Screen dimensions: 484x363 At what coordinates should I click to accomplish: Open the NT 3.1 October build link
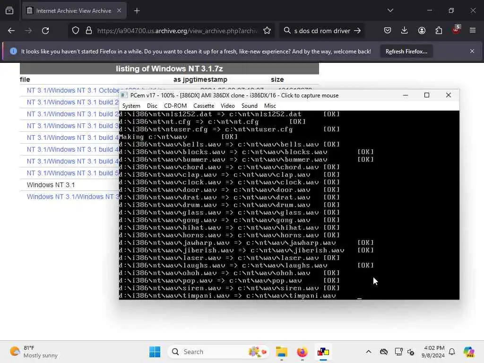click(x=73, y=90)
